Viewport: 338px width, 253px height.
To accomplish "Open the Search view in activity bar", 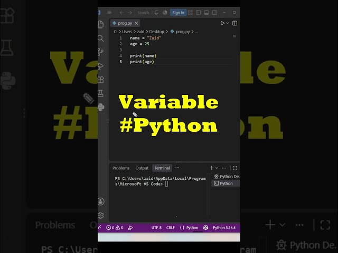I will [x=101, y=38].
